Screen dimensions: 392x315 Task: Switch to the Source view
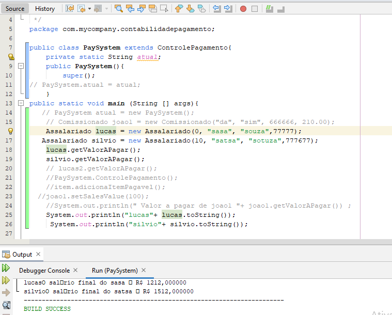pos(15,9)
